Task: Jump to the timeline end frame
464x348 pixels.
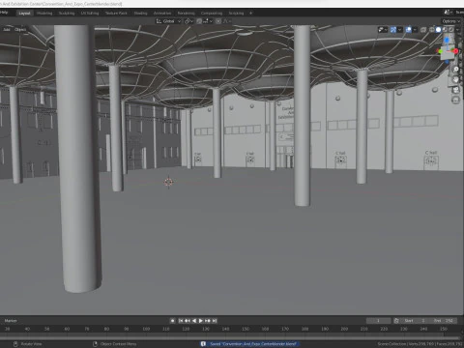Action: coord(215,321)
